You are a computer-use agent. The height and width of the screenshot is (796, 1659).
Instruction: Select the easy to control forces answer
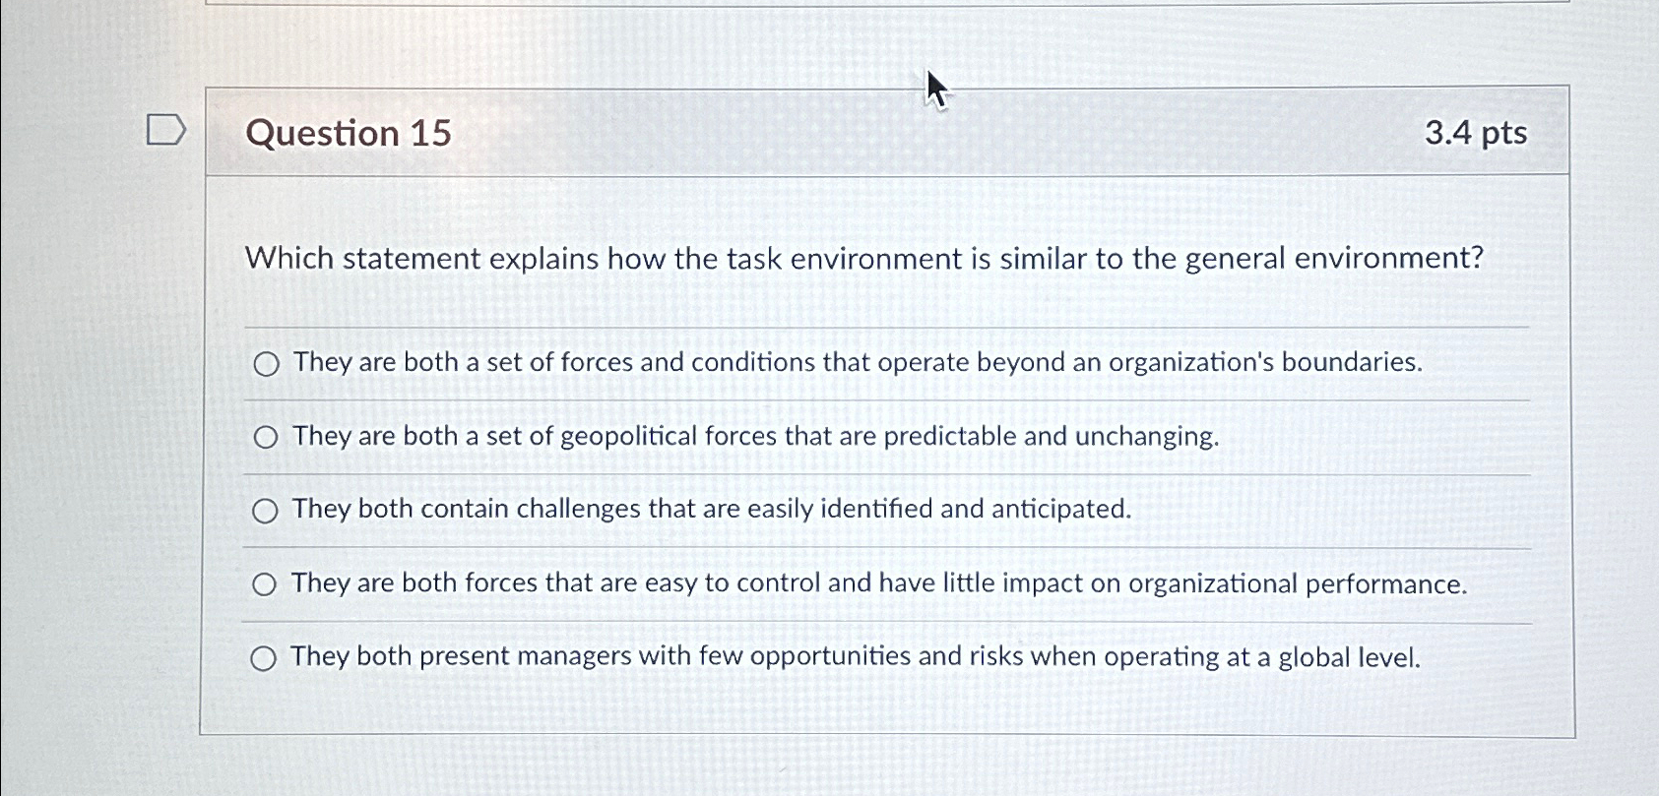pyautogui.click(x=265, y=583)
